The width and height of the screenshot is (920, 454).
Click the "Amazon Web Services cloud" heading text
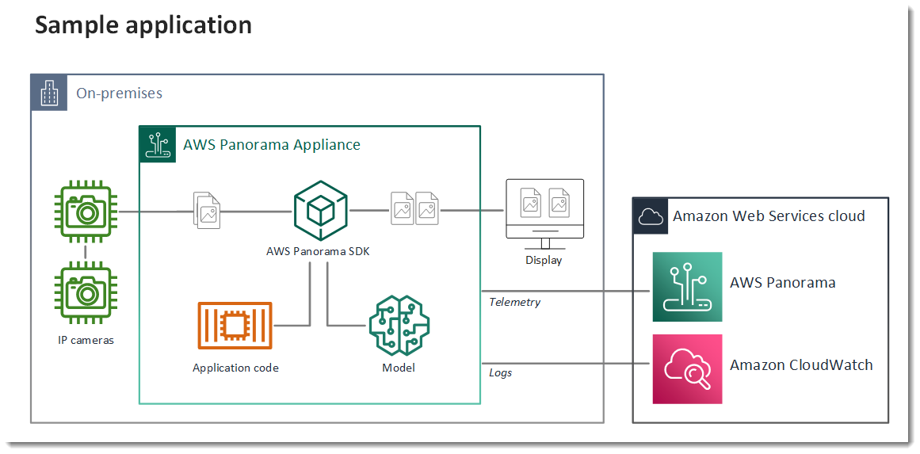click(769, 216)
